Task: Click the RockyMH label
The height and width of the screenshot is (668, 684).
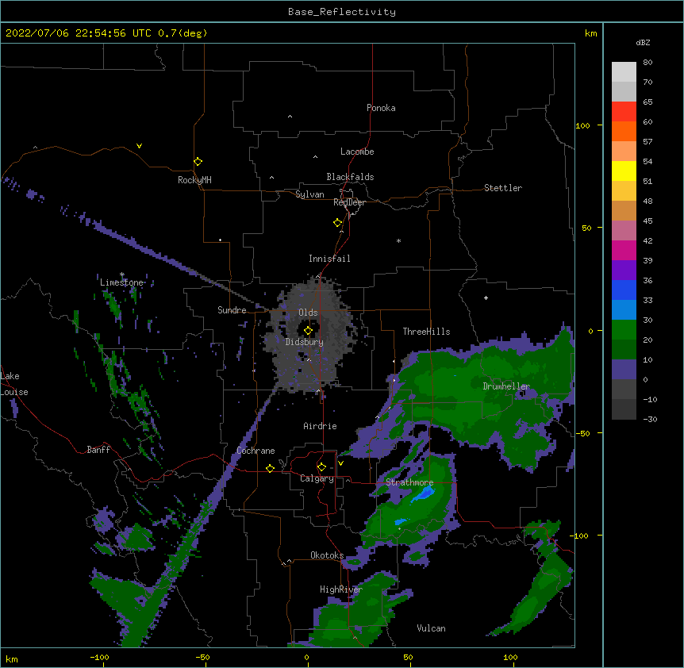Action: pos(194,179)
